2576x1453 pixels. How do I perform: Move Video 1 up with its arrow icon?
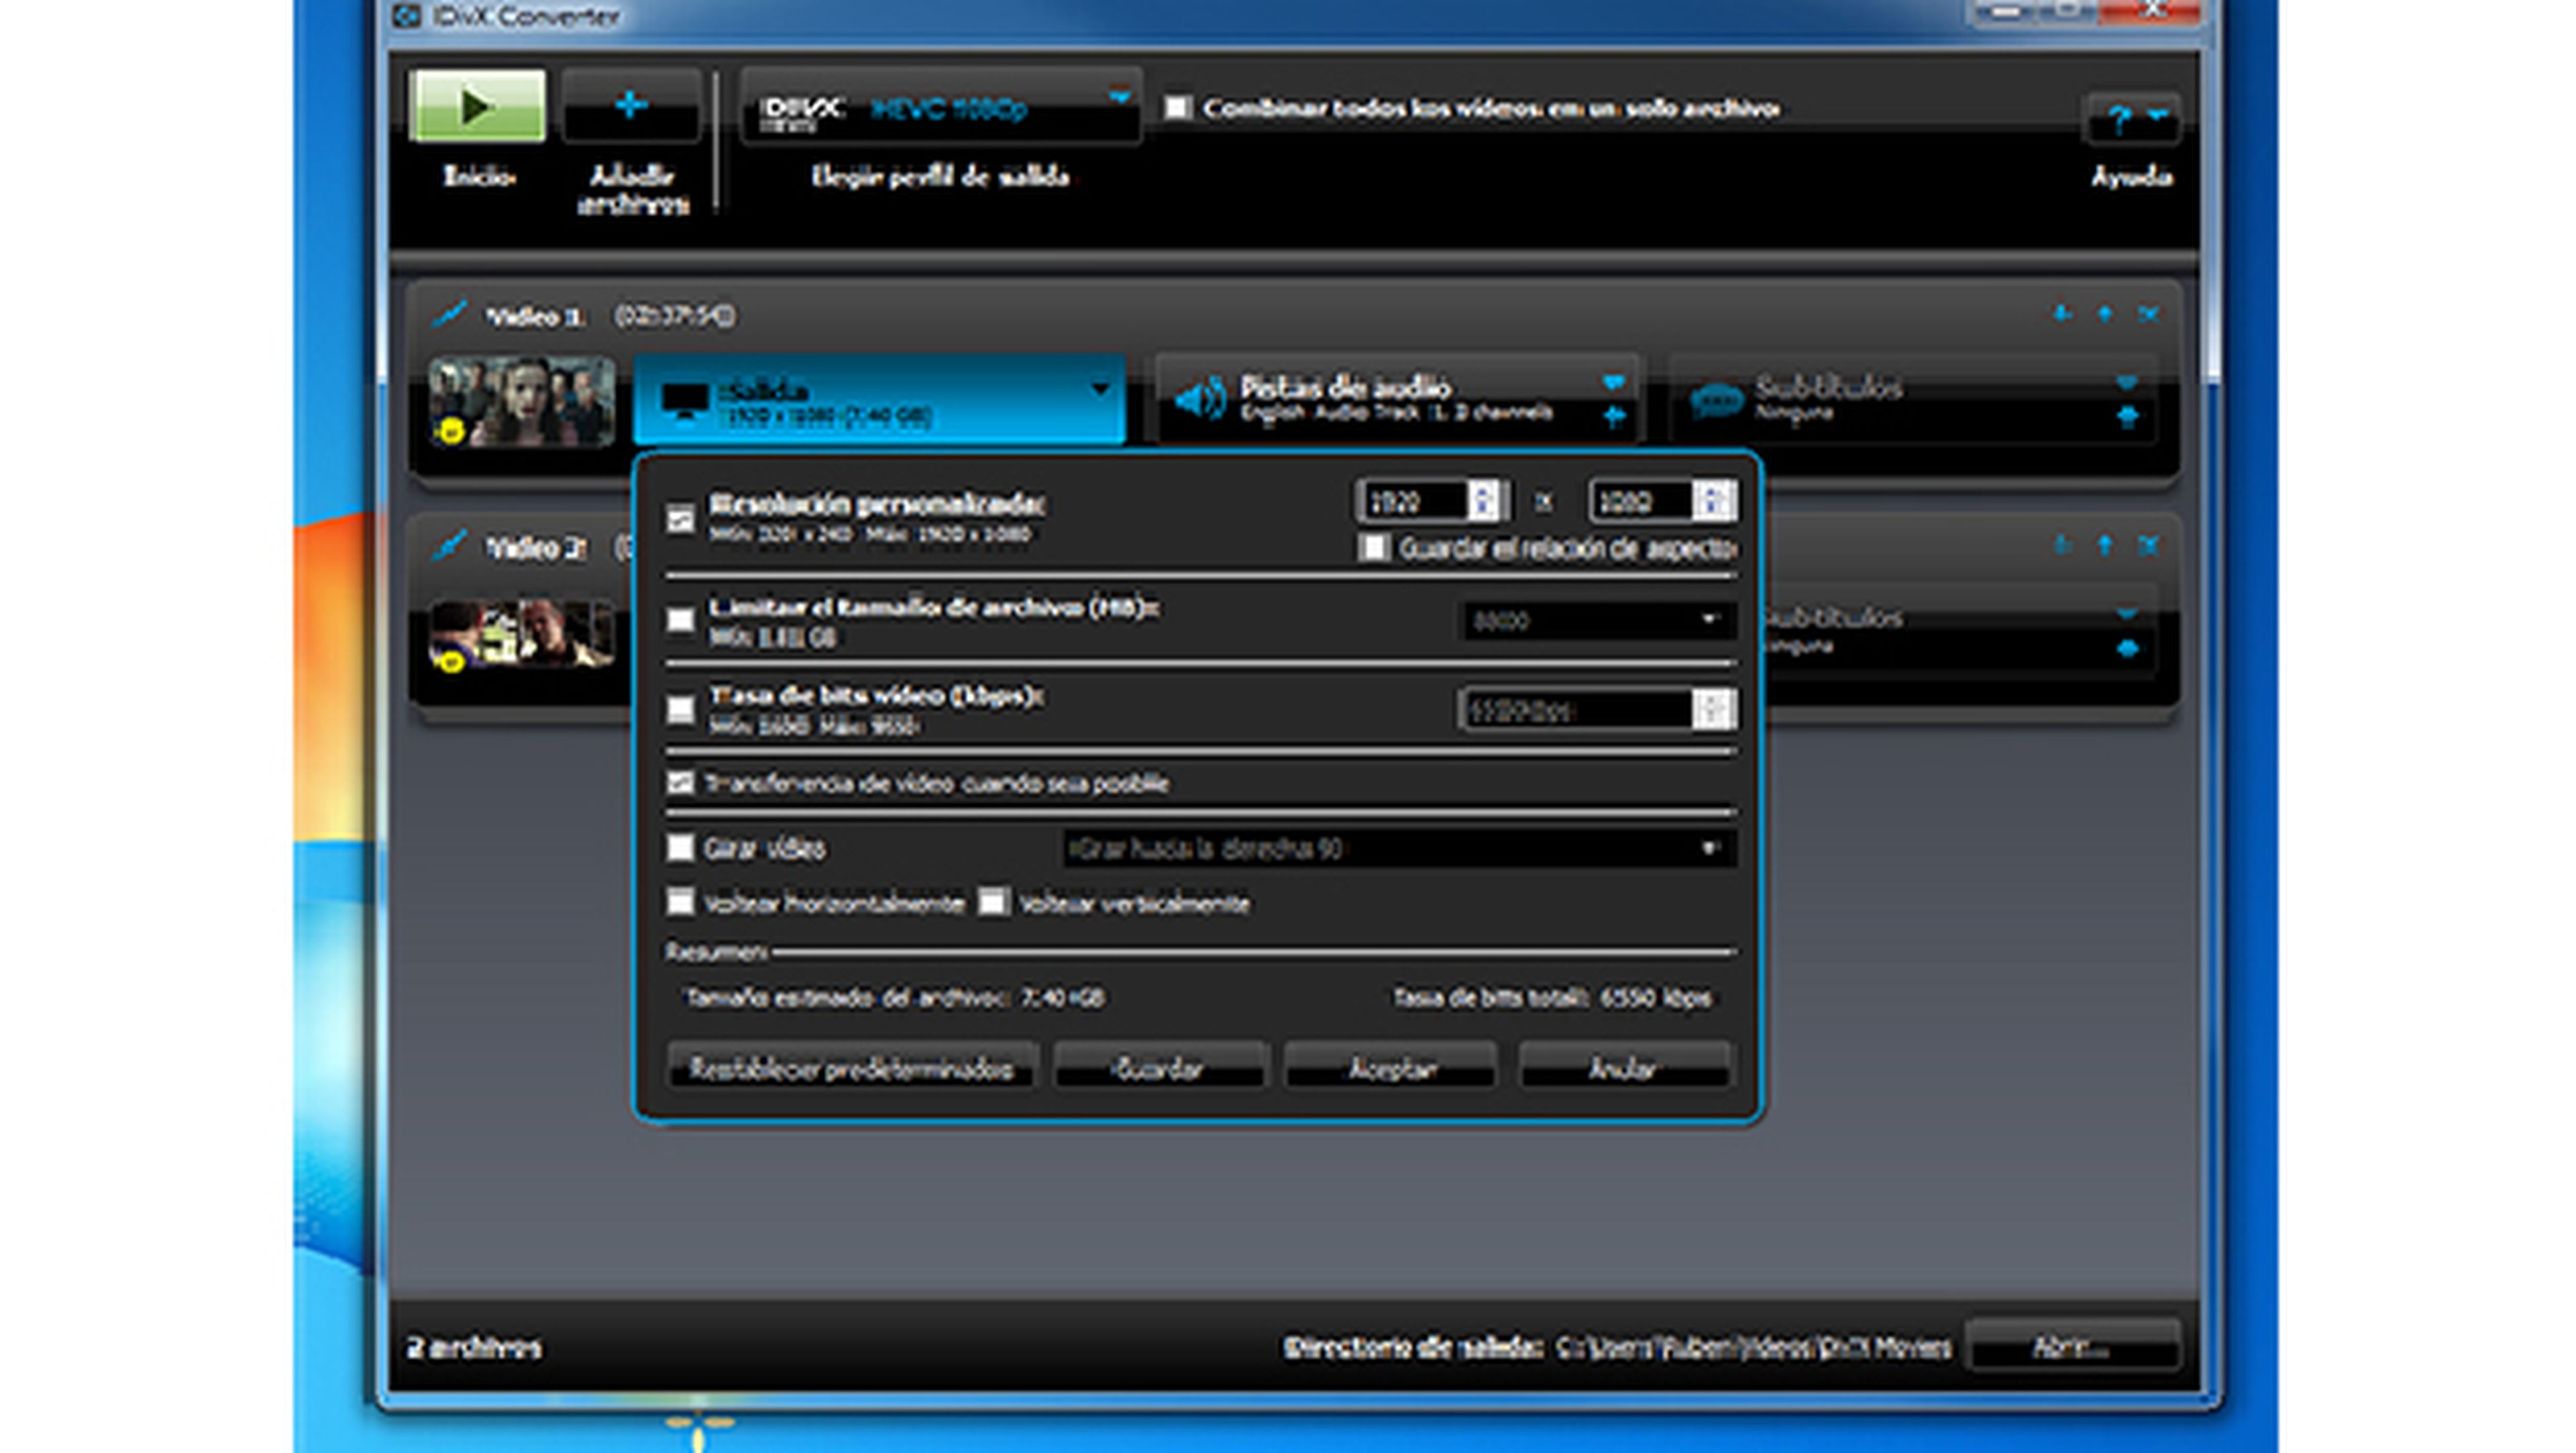tap(2105, 314)
